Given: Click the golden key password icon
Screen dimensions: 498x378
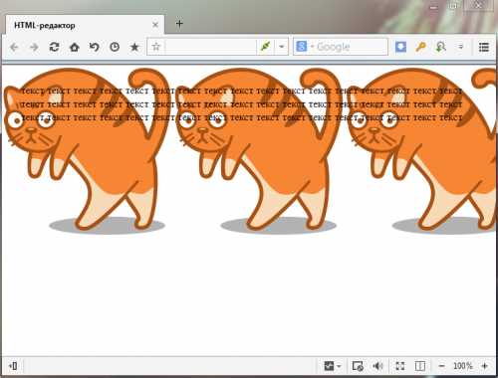Looking at the screenshot, I should pyautogui.click(x=420, y=47).
